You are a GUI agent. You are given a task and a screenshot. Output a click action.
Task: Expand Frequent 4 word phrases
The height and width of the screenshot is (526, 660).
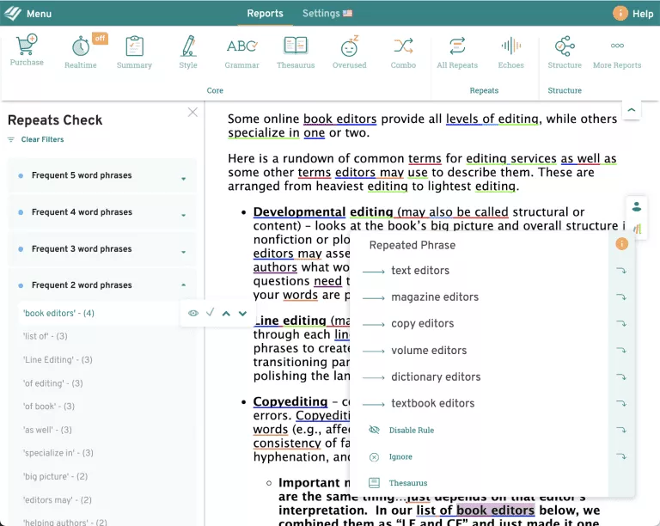pos(102,212)
